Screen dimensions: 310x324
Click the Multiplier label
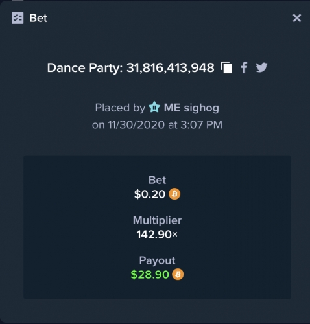coord(157,220)
